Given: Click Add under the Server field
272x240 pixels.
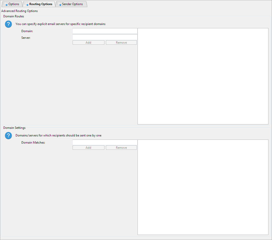Looking at the screenshot, I should (88, 42).
